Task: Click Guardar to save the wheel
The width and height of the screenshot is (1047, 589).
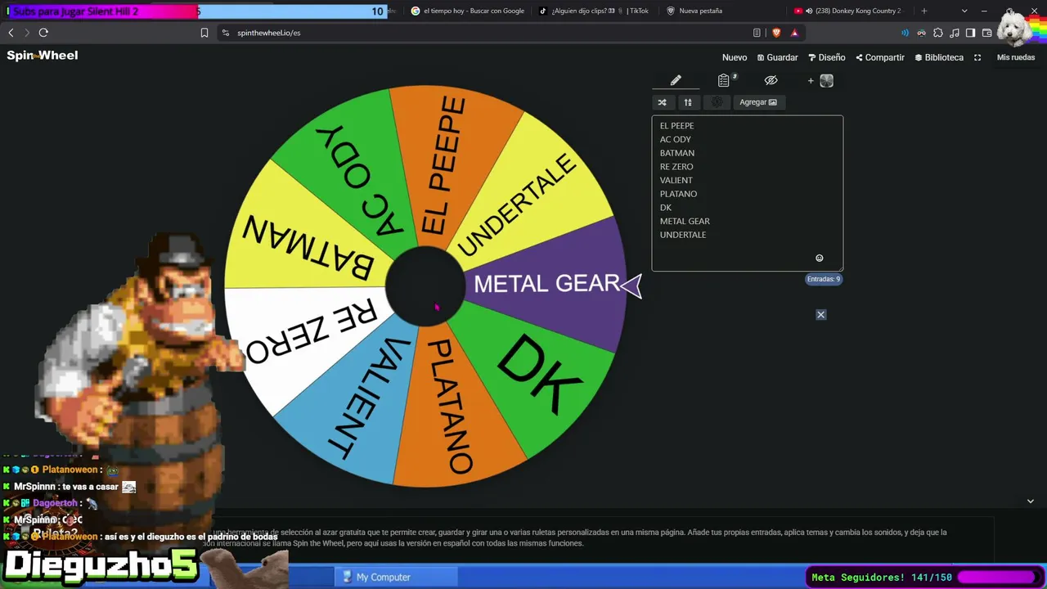Action: [778, 57]
